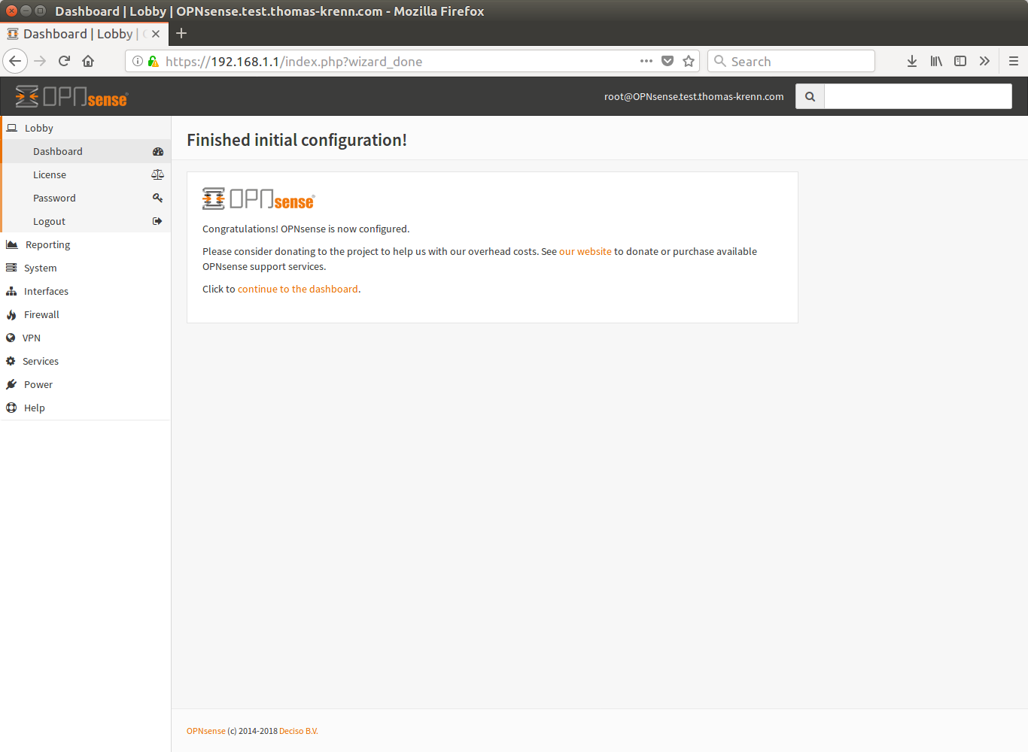Click the OPNsense header search input field
1028x752 pixels.
tap(918, 96)
